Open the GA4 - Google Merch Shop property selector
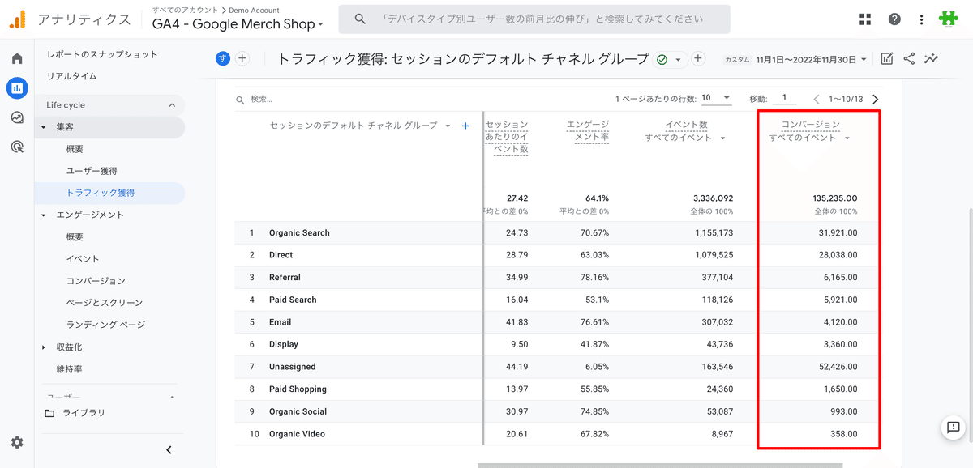The width and height of the screenshot is (973, 468). pyautogui.click(x=238, y=24)
